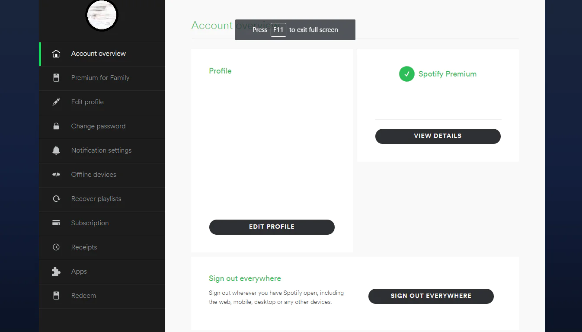Open Redeem in sidebar
This screenshot has height=332, width=582.
[102, 296]
